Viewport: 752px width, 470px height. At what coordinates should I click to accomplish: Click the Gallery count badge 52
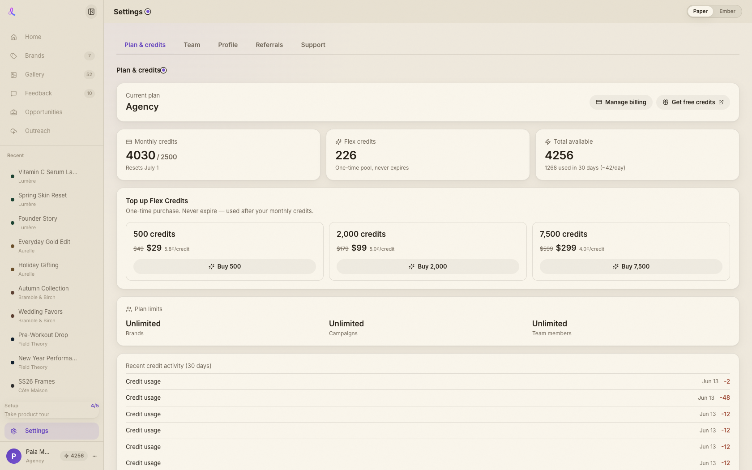90,75
